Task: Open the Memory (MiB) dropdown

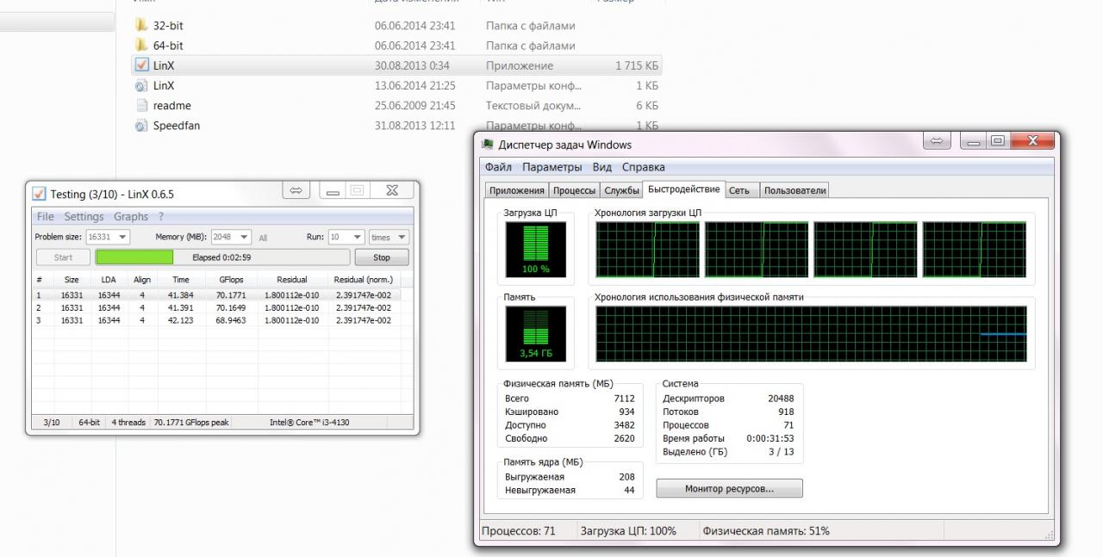Action: pyautogui.click(x=244, y=237)
